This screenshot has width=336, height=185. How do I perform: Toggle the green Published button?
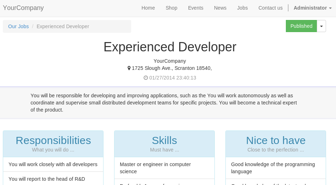(301, 26)
